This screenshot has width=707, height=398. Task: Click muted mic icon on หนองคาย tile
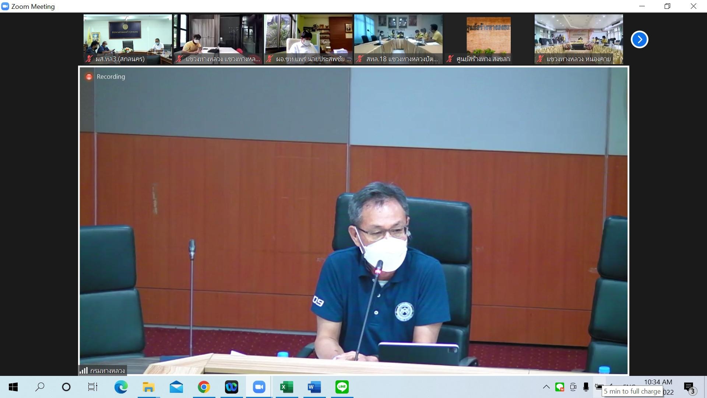pyautogui.click(x=540, y=59)
